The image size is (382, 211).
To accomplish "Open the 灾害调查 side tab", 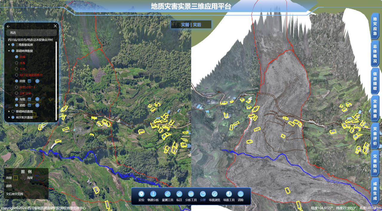I will click(375, 108).
